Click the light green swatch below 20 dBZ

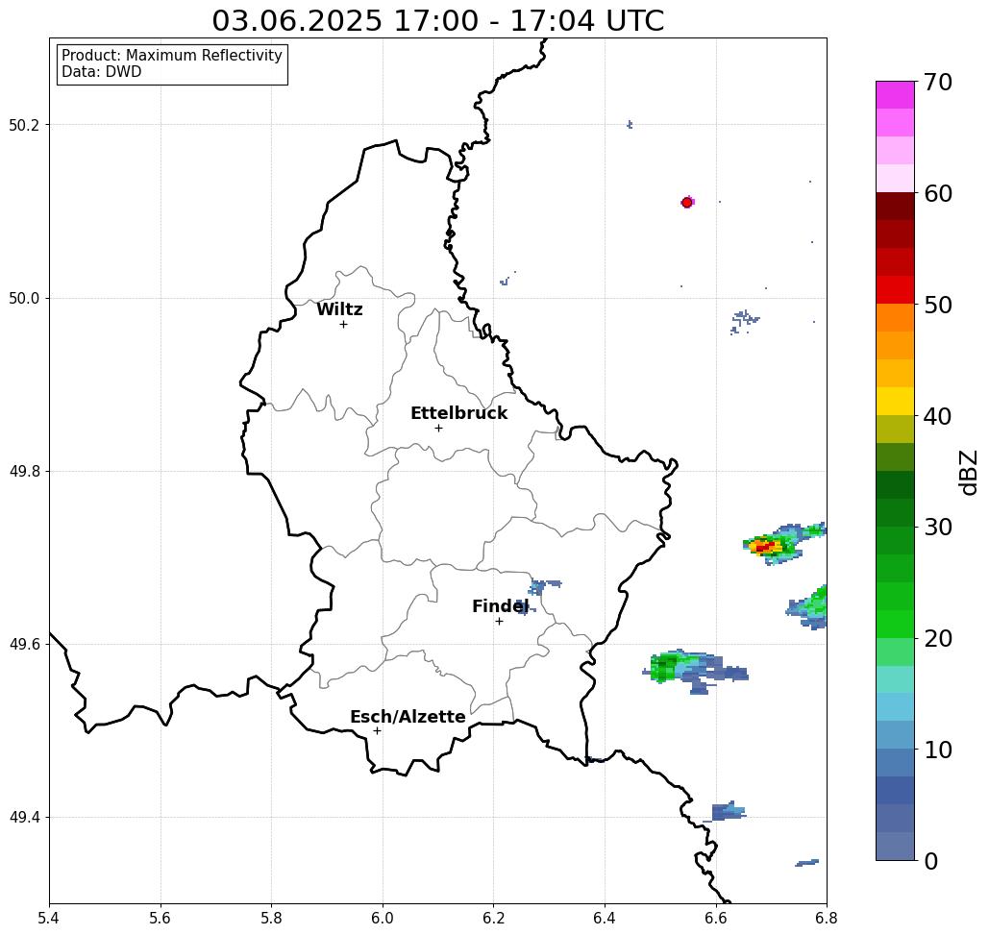coord(895,652)
